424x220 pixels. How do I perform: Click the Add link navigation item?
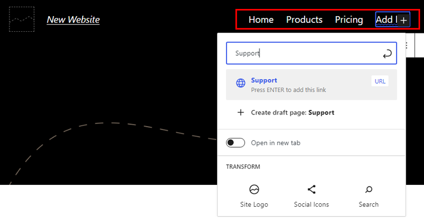(x=387, y=20)
